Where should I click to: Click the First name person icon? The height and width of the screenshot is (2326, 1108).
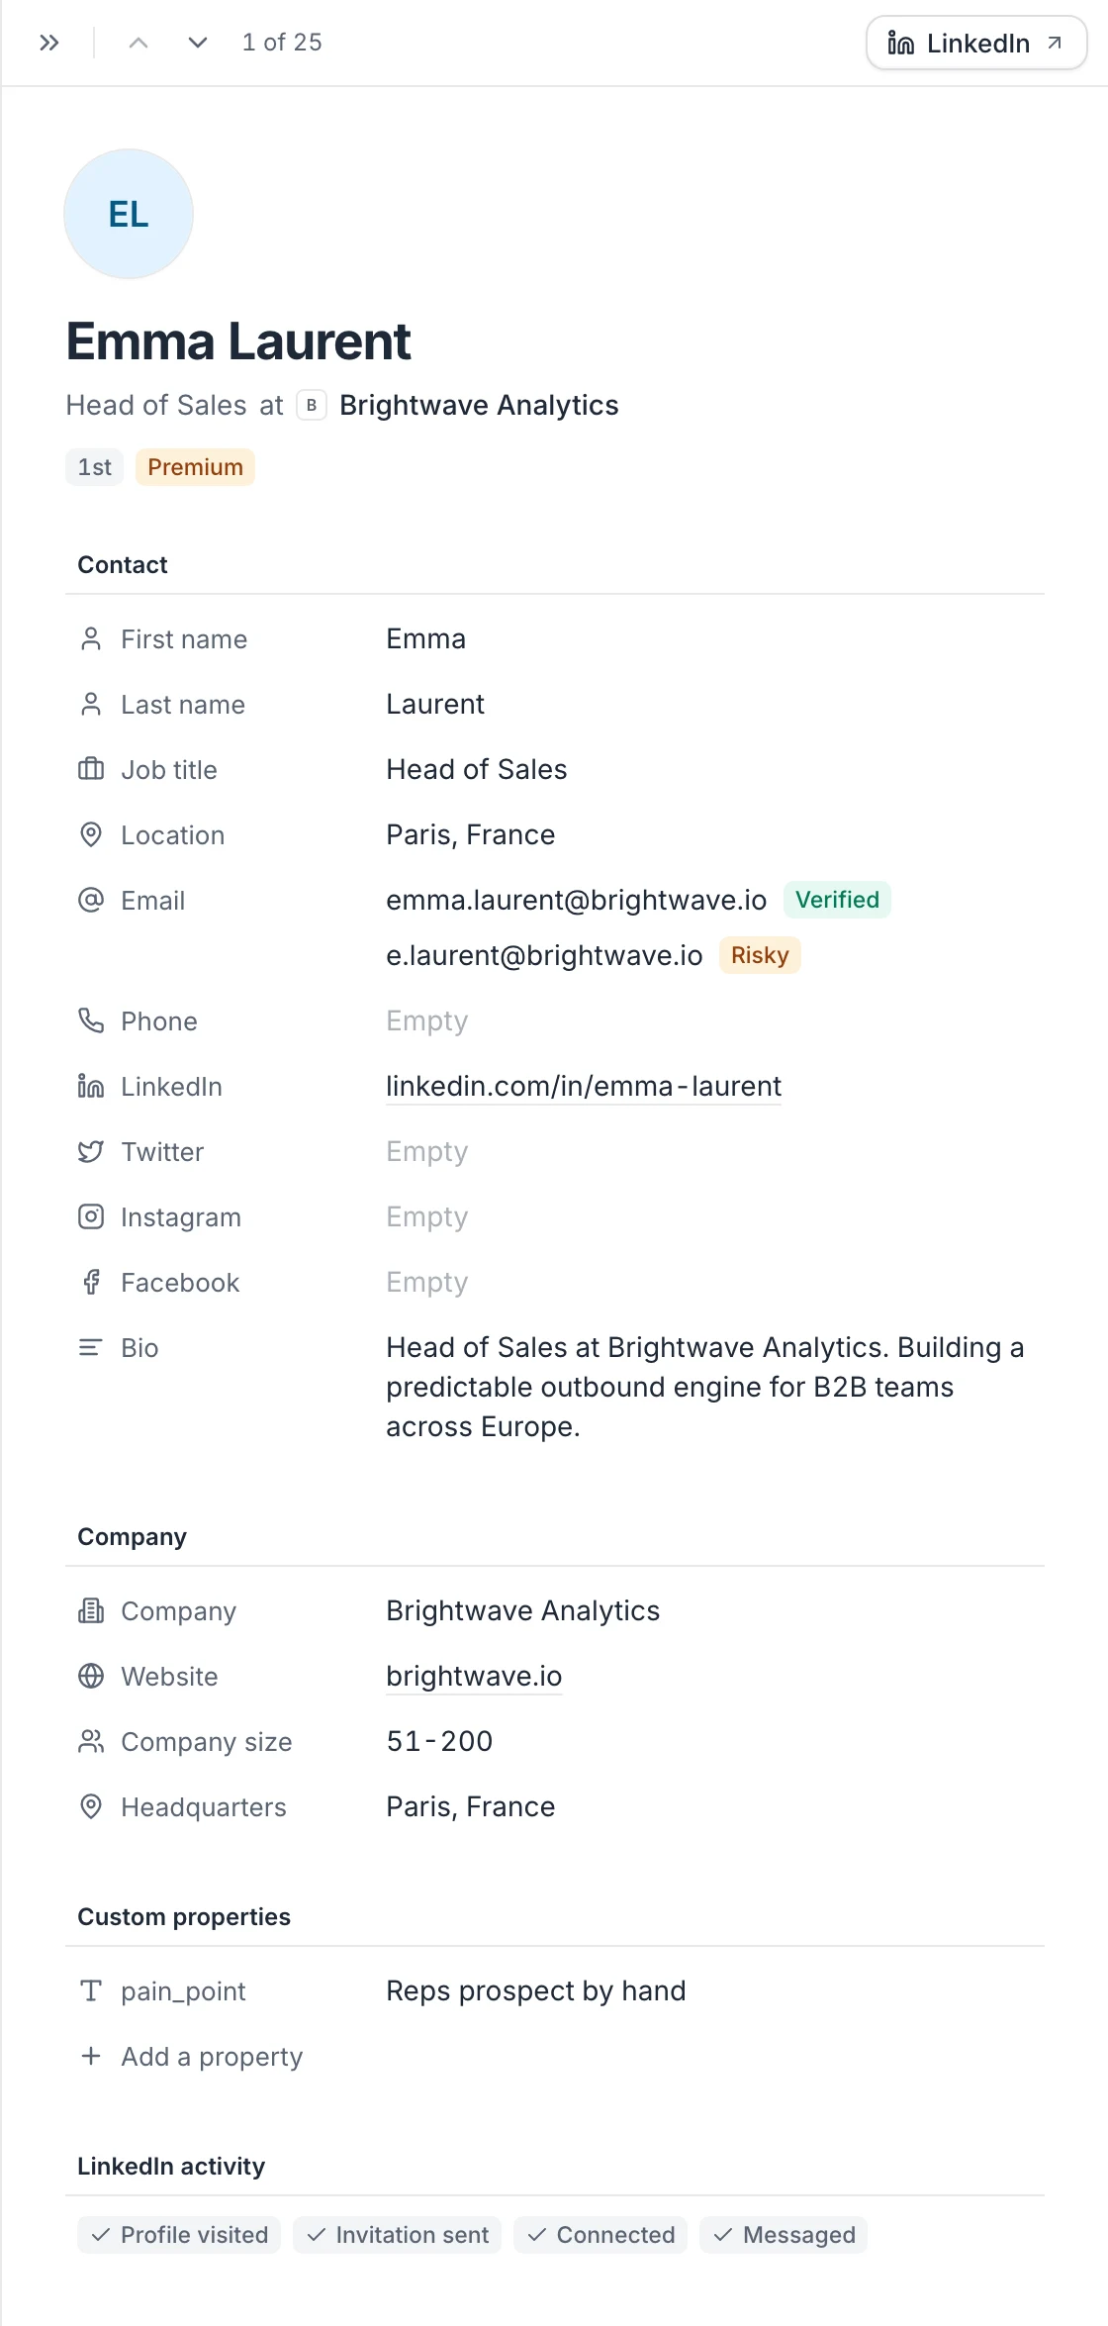(x=91, y=639)
